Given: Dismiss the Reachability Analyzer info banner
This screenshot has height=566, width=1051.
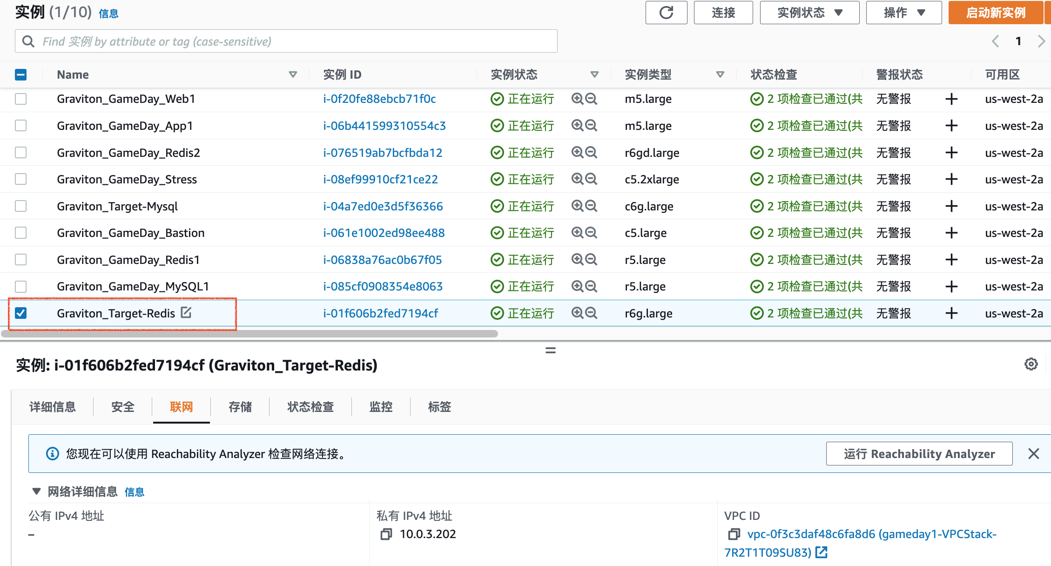Looking at the screenshot, I should click(1033, 453).
